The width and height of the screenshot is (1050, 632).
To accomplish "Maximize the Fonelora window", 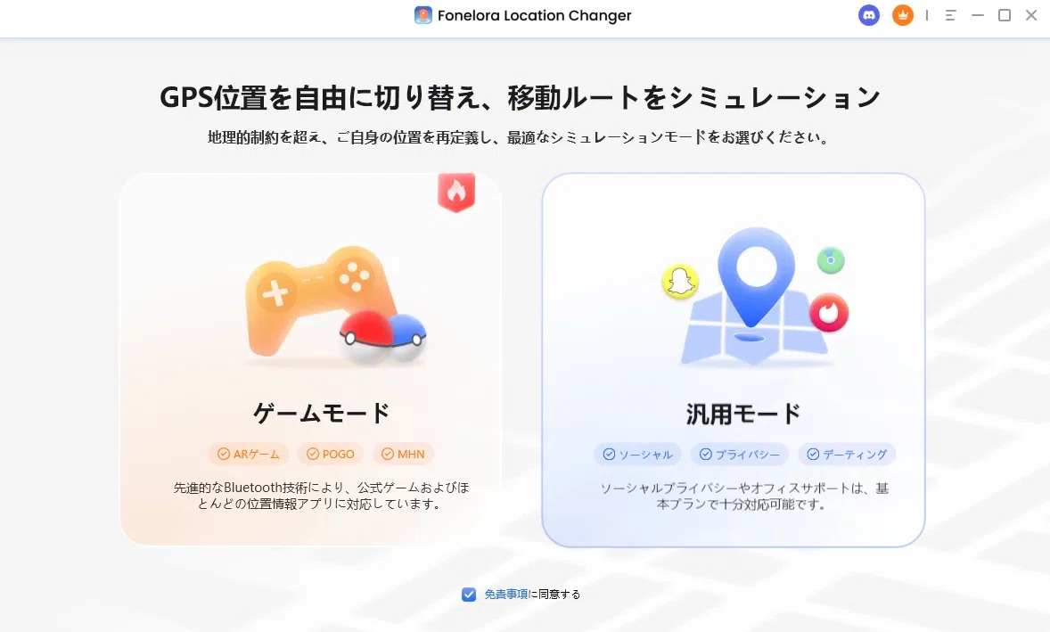I will [x=1005, y=15].
